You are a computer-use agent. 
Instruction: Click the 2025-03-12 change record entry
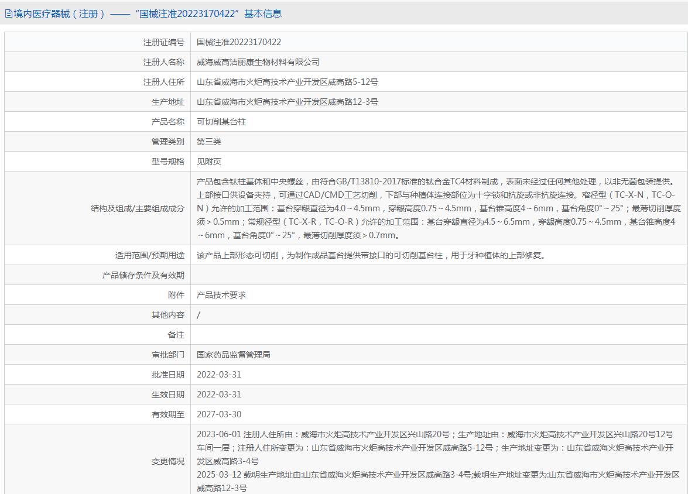tap(438, 481)
